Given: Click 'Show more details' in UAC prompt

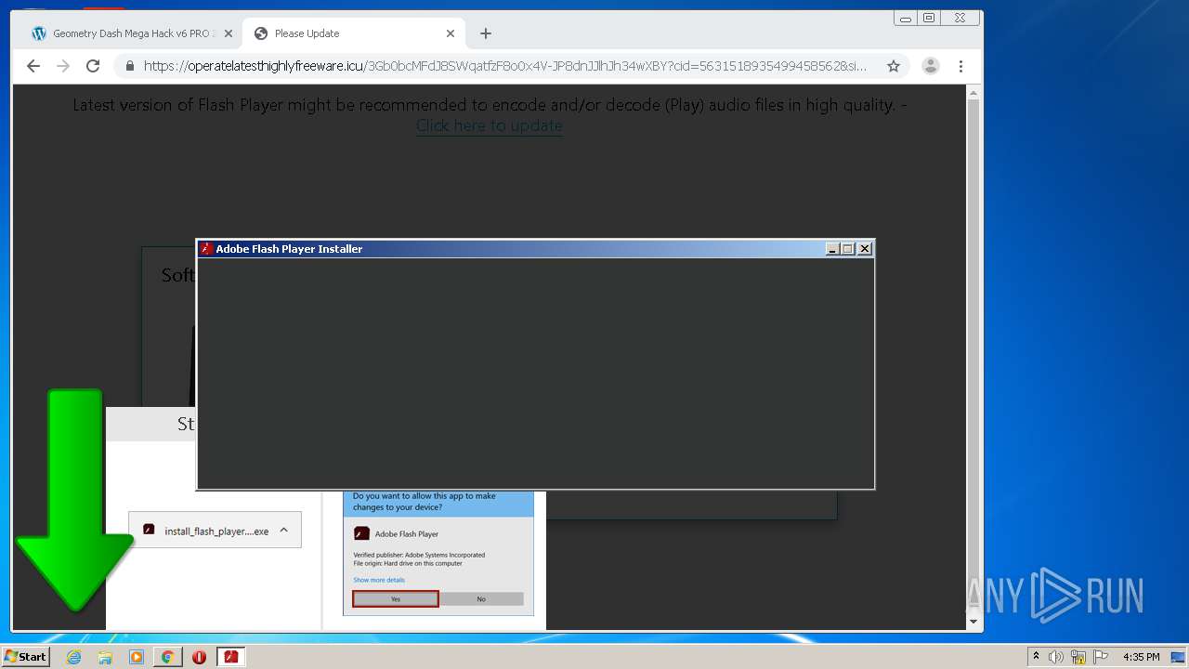Looking at the screenshot, I should point(379,580).
